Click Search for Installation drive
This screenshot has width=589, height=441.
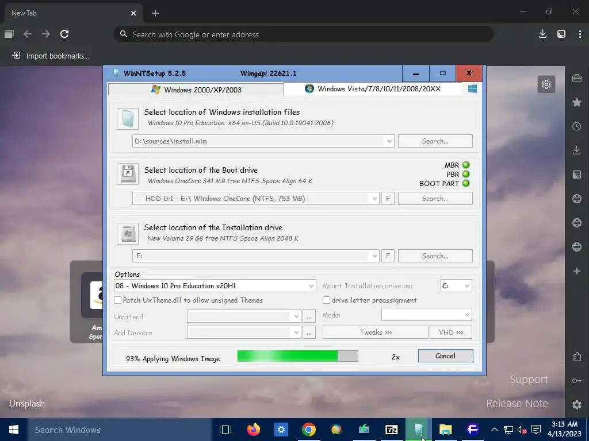point(435,256)
